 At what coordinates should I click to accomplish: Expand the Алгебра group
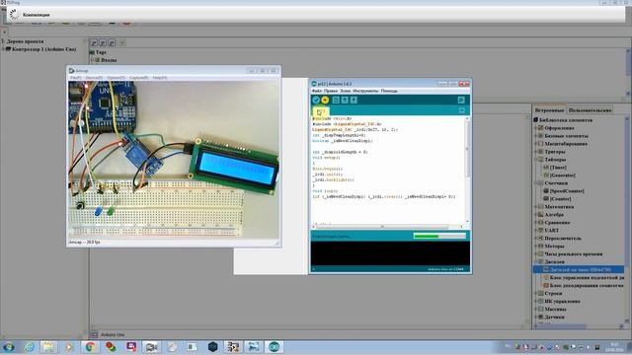click(536, 215)
